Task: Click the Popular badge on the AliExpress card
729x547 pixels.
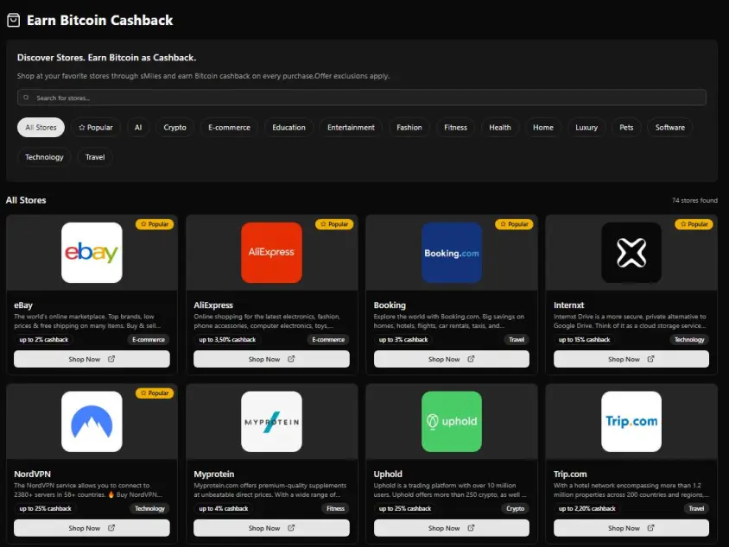Action: 334,224
